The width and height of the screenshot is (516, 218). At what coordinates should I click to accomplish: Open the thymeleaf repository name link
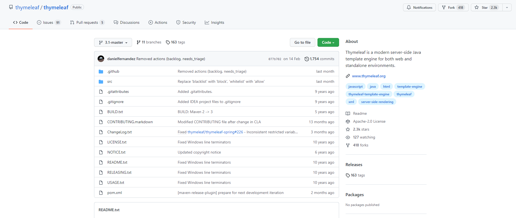click(56, 7)
